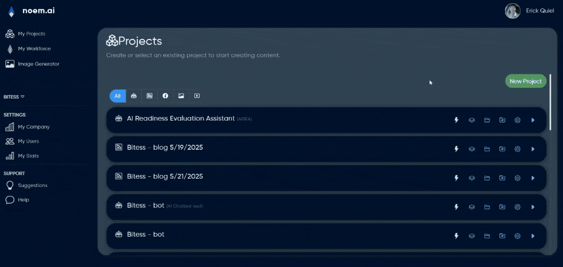Open folder icon on Bitess blog 5/21/2025
Viewport: 563px width, 267px height.
(x=487, y=178)
